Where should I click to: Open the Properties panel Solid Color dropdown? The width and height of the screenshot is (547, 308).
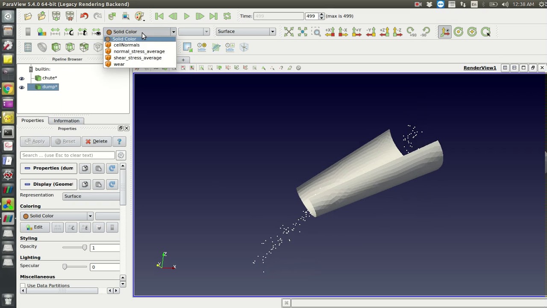tap(56, 216)
